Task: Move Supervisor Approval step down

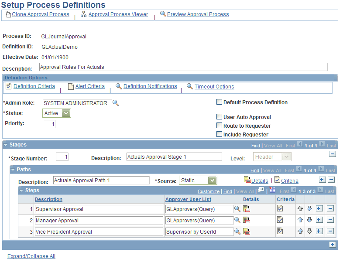Action: (x=309, y=208)
